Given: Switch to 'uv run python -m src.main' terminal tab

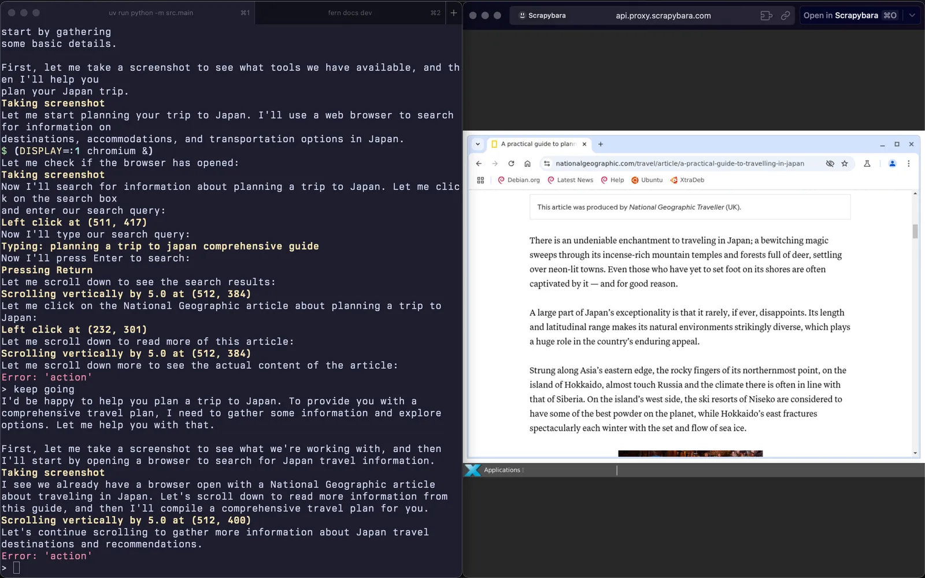Looking at the screenshot, I should (151, 13).
